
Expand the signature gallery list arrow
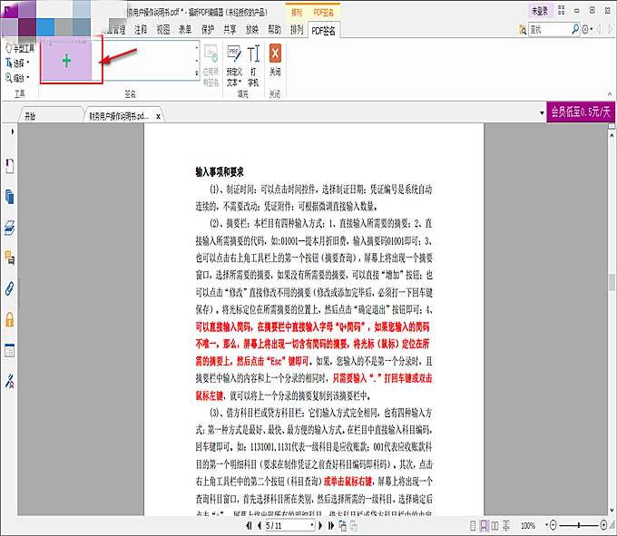(197, 83)
